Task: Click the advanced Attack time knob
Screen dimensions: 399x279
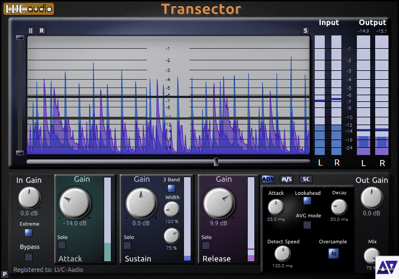Action: [x=276, y=207]
